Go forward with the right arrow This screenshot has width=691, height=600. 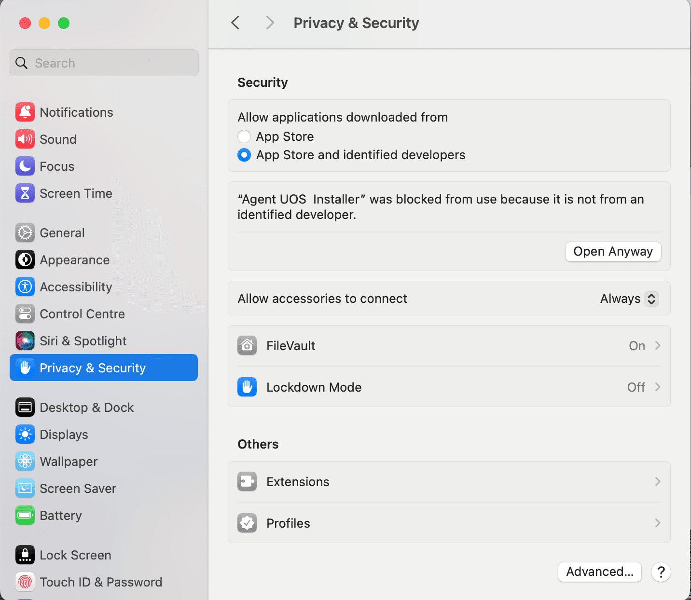click(270, 23)
